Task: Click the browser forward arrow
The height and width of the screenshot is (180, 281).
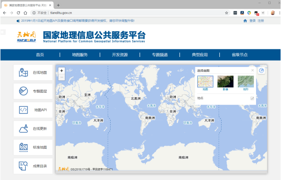Action: pyautogui.click(x=11, y=13)
